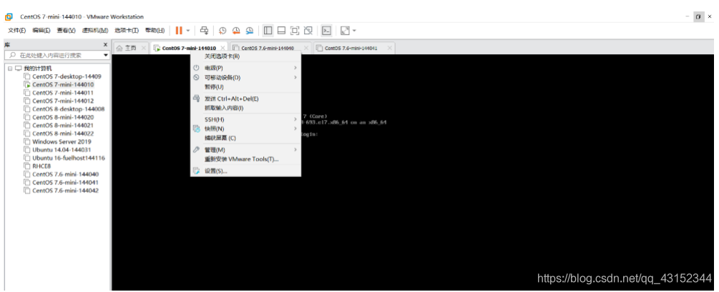Collapse the 我的计算机 tree node
Image resolution: width=719 pixels, height=292 pixels.
click(9, 69)
